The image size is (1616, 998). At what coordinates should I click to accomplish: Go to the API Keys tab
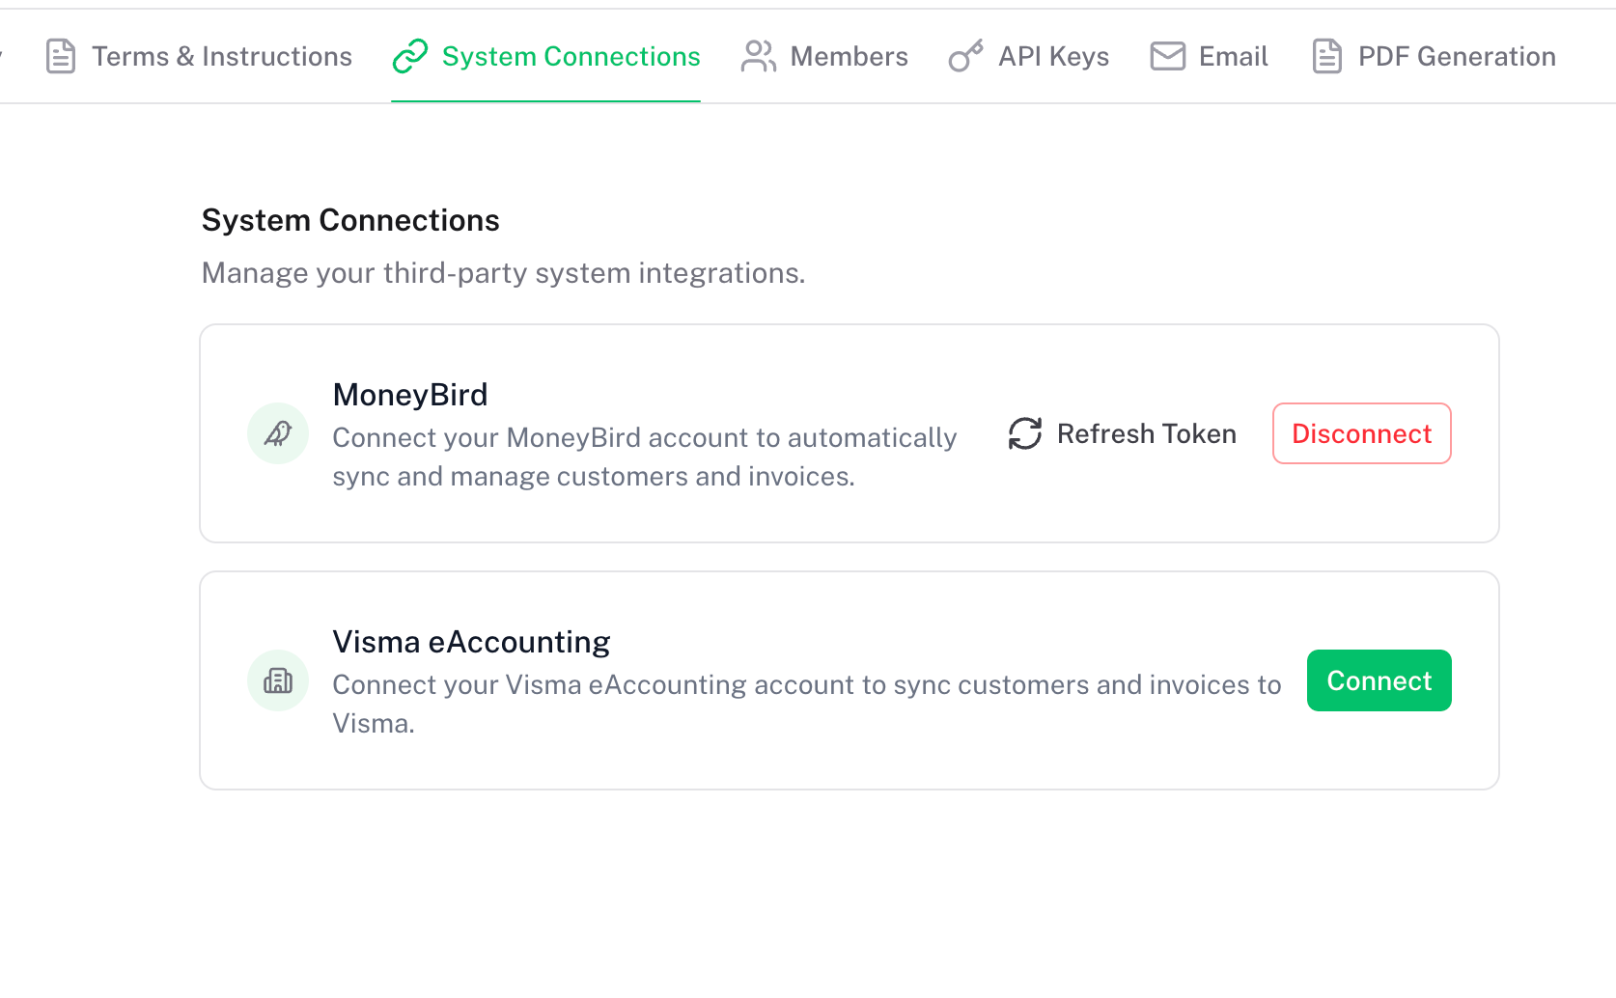(1029, 57)
